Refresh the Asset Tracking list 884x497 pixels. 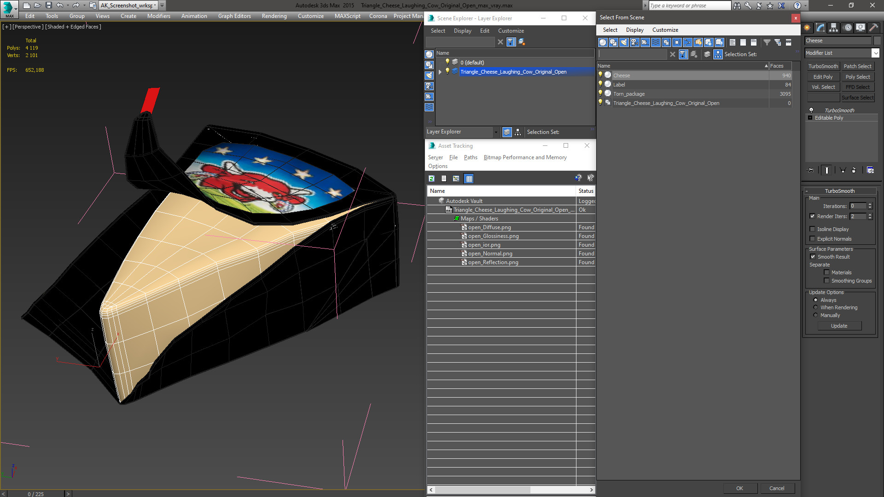(432, 179)
